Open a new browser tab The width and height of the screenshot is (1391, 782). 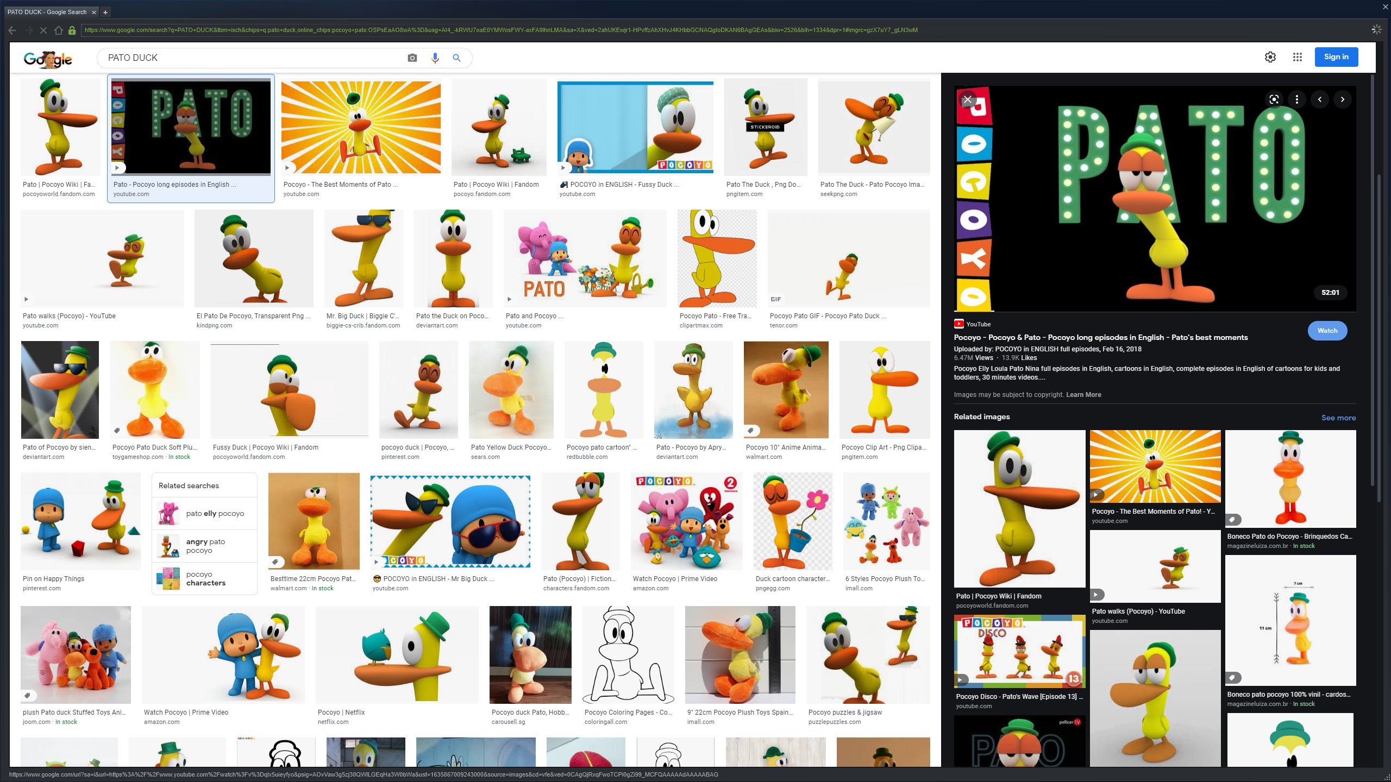point(105,12)
